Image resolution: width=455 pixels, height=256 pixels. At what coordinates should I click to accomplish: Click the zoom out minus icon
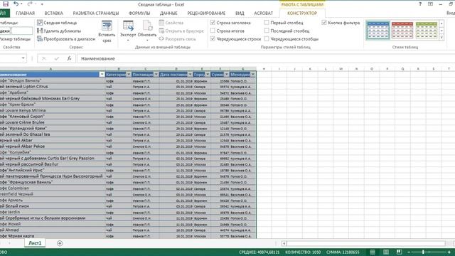coord(409,252)
